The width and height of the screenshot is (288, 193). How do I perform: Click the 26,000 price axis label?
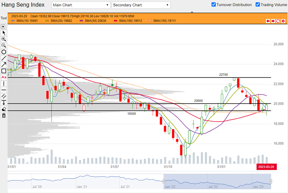[x=278, y=44]
